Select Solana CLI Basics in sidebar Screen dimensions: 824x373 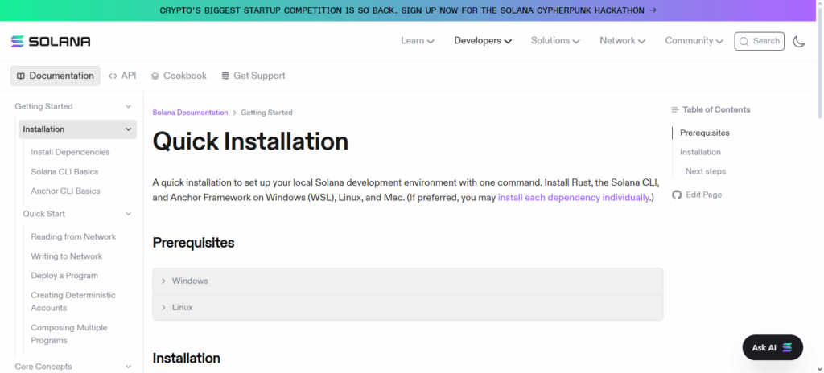click(x=64, y=171)
